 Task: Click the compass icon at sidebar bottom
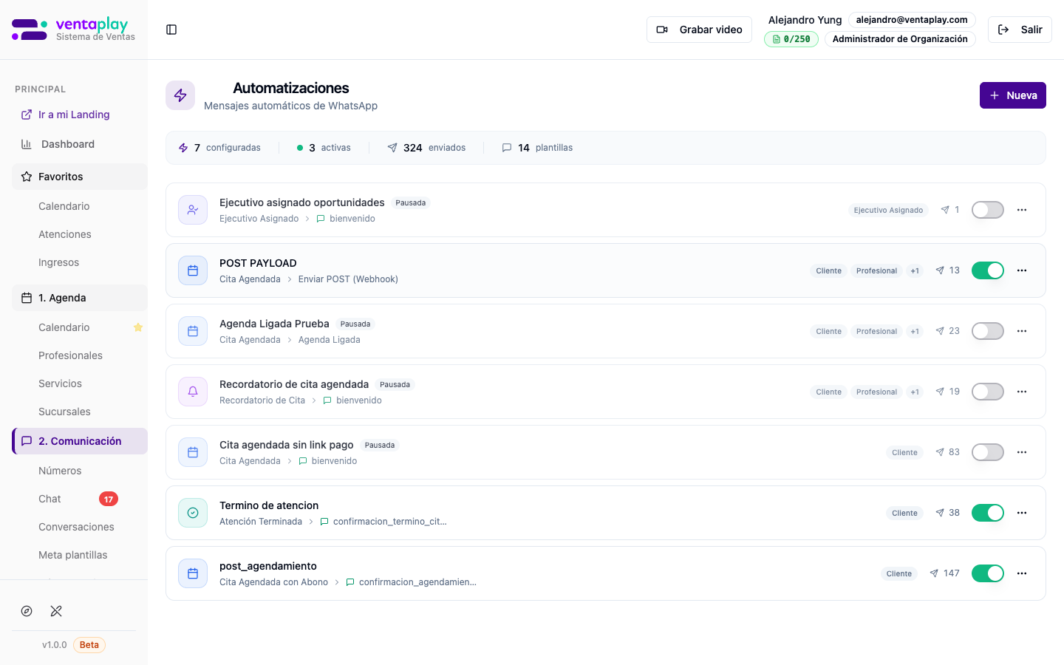27,611
